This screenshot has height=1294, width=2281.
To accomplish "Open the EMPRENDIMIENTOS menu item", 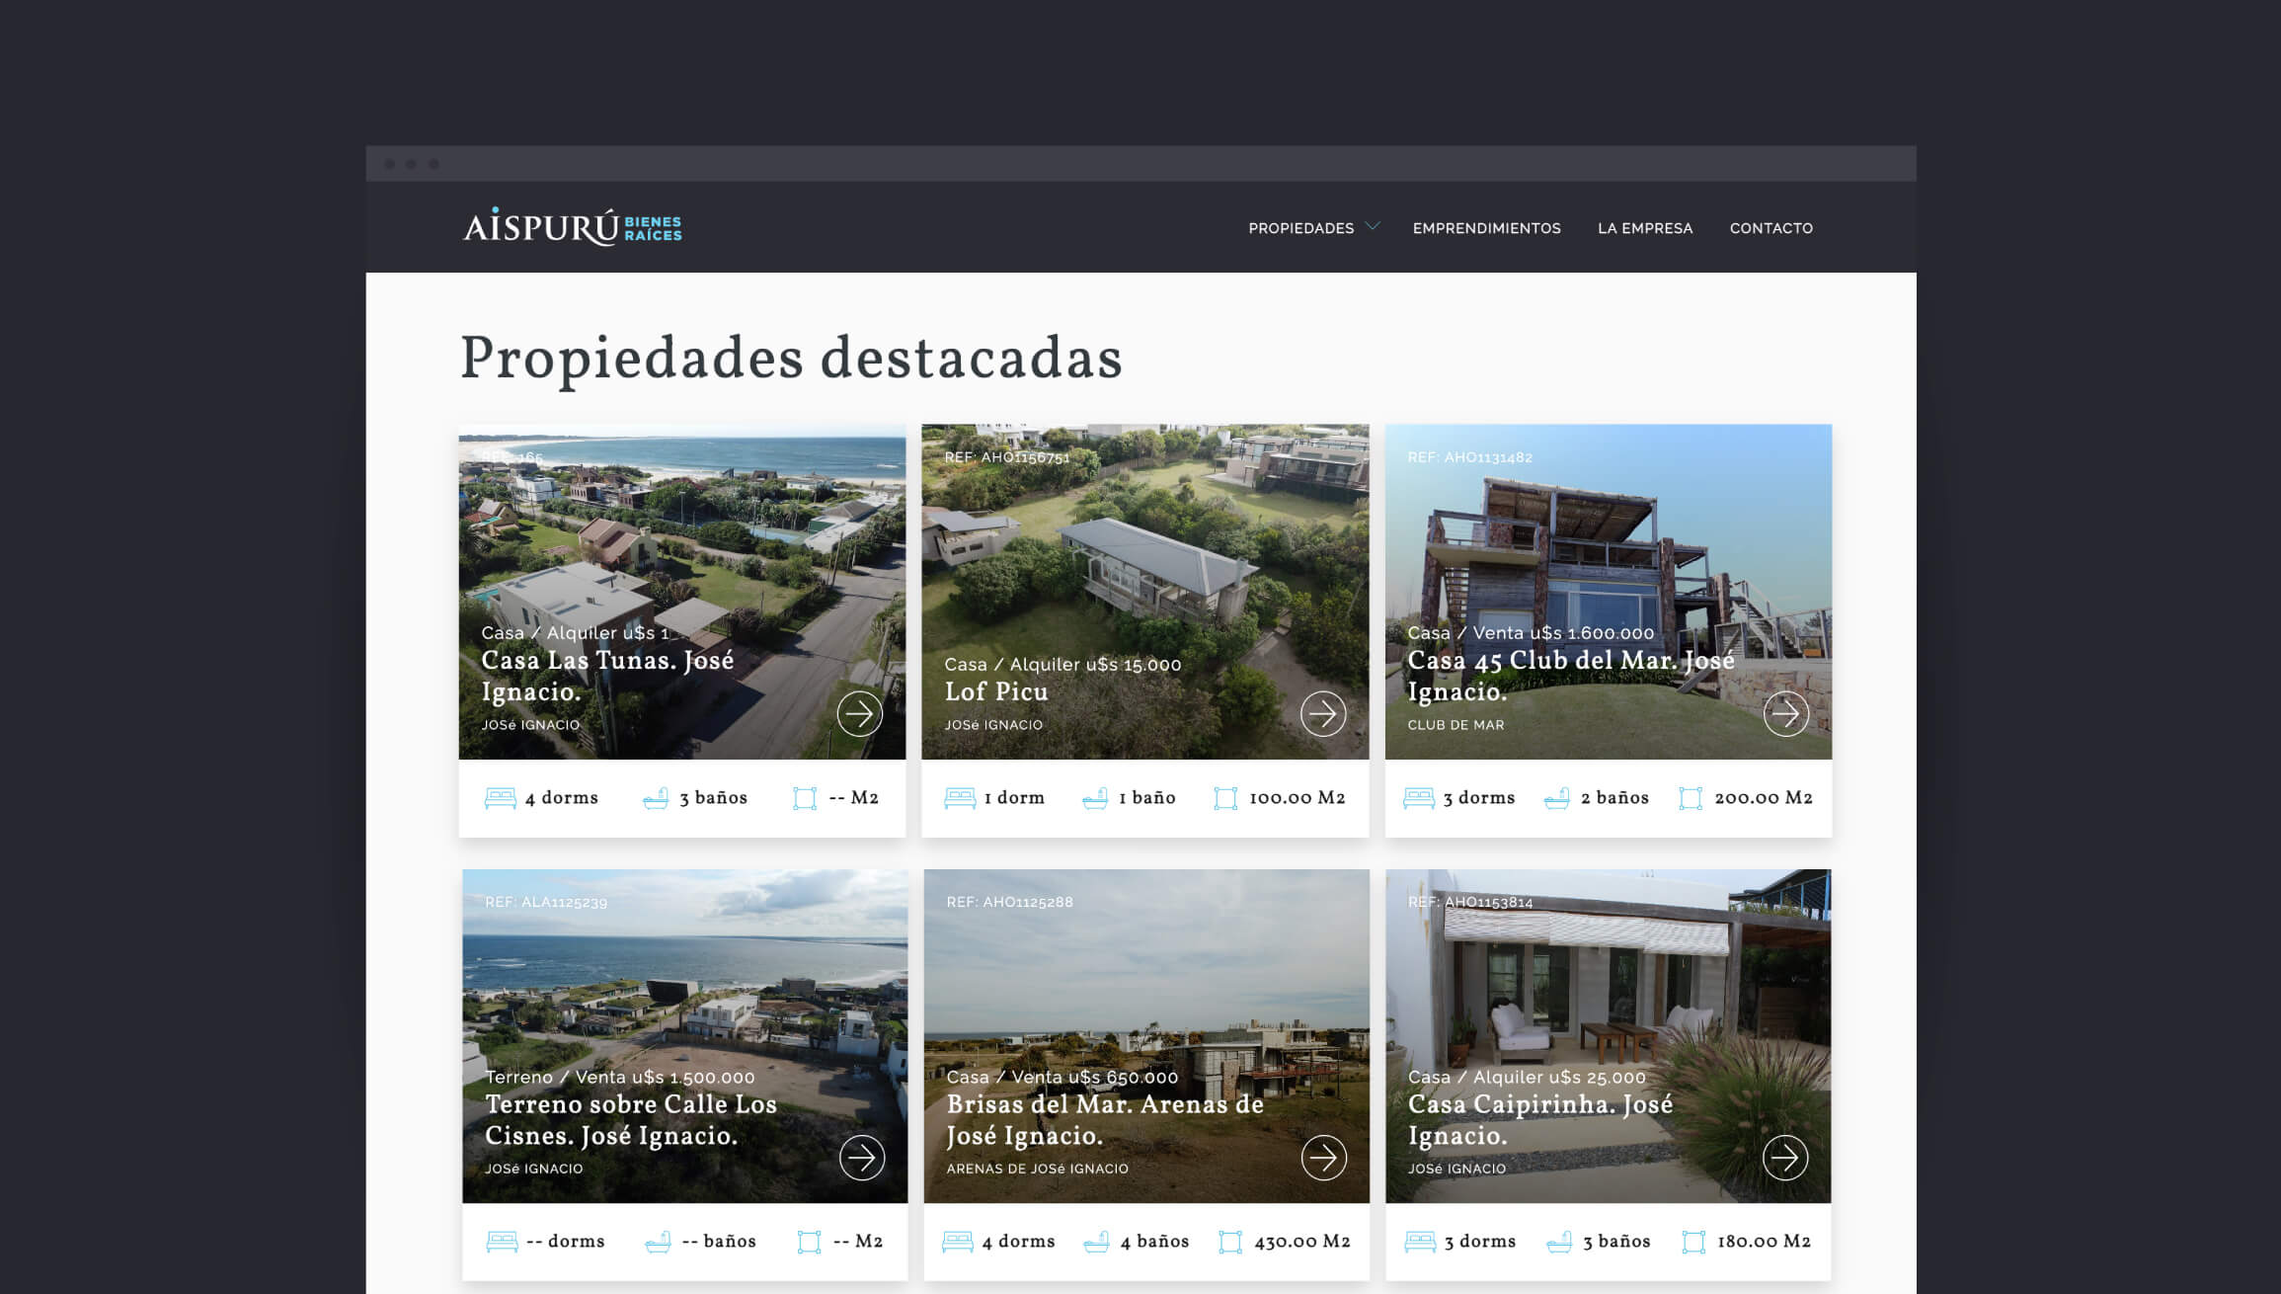I will click(1486, 228).
